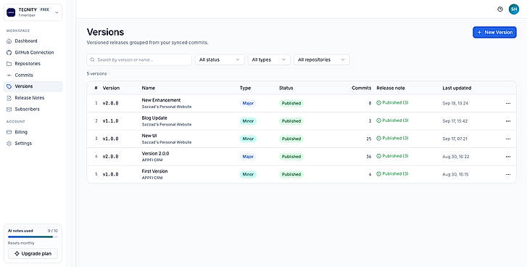This screenshot has height=267, width=527.
Task: Click the Type column header
Action: click(x=245, y=88)
